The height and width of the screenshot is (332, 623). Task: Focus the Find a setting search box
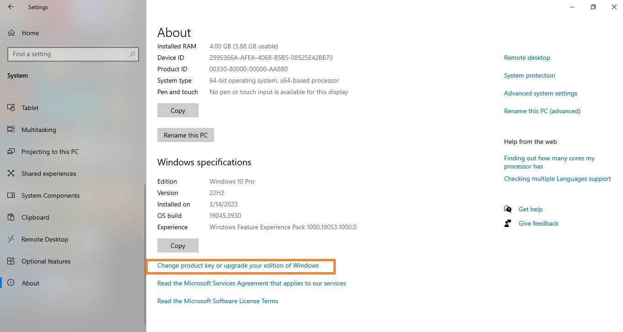[x=69, y=54]
